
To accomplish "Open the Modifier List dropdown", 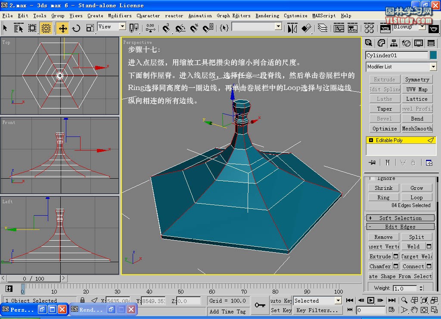I will 433,67.
